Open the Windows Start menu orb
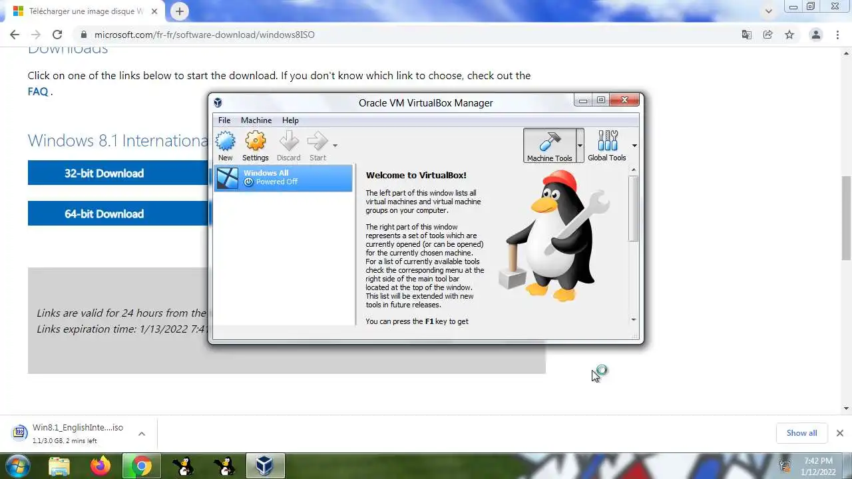852x479 pixels. point(18,466)
